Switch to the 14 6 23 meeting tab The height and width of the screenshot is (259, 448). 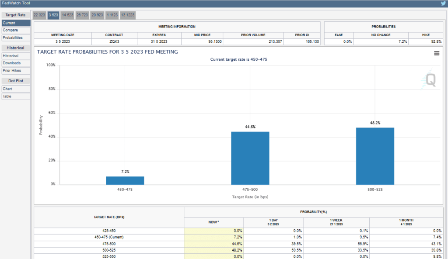[68, 15]
